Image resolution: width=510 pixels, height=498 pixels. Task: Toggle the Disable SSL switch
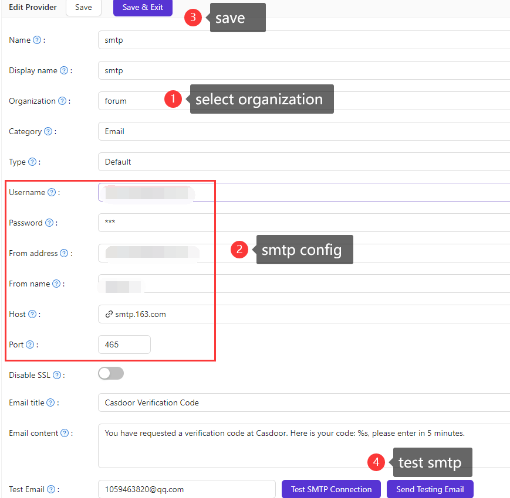[x=110, y=373]
